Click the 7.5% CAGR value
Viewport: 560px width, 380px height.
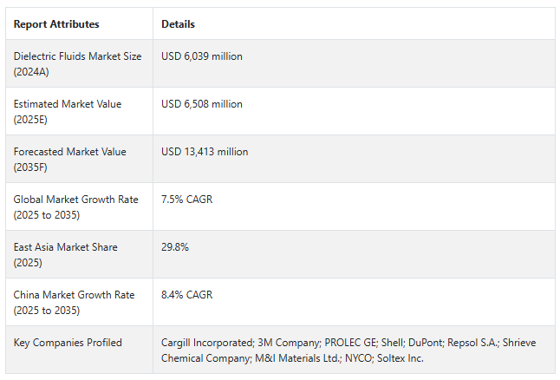click(x=186, y=200)
